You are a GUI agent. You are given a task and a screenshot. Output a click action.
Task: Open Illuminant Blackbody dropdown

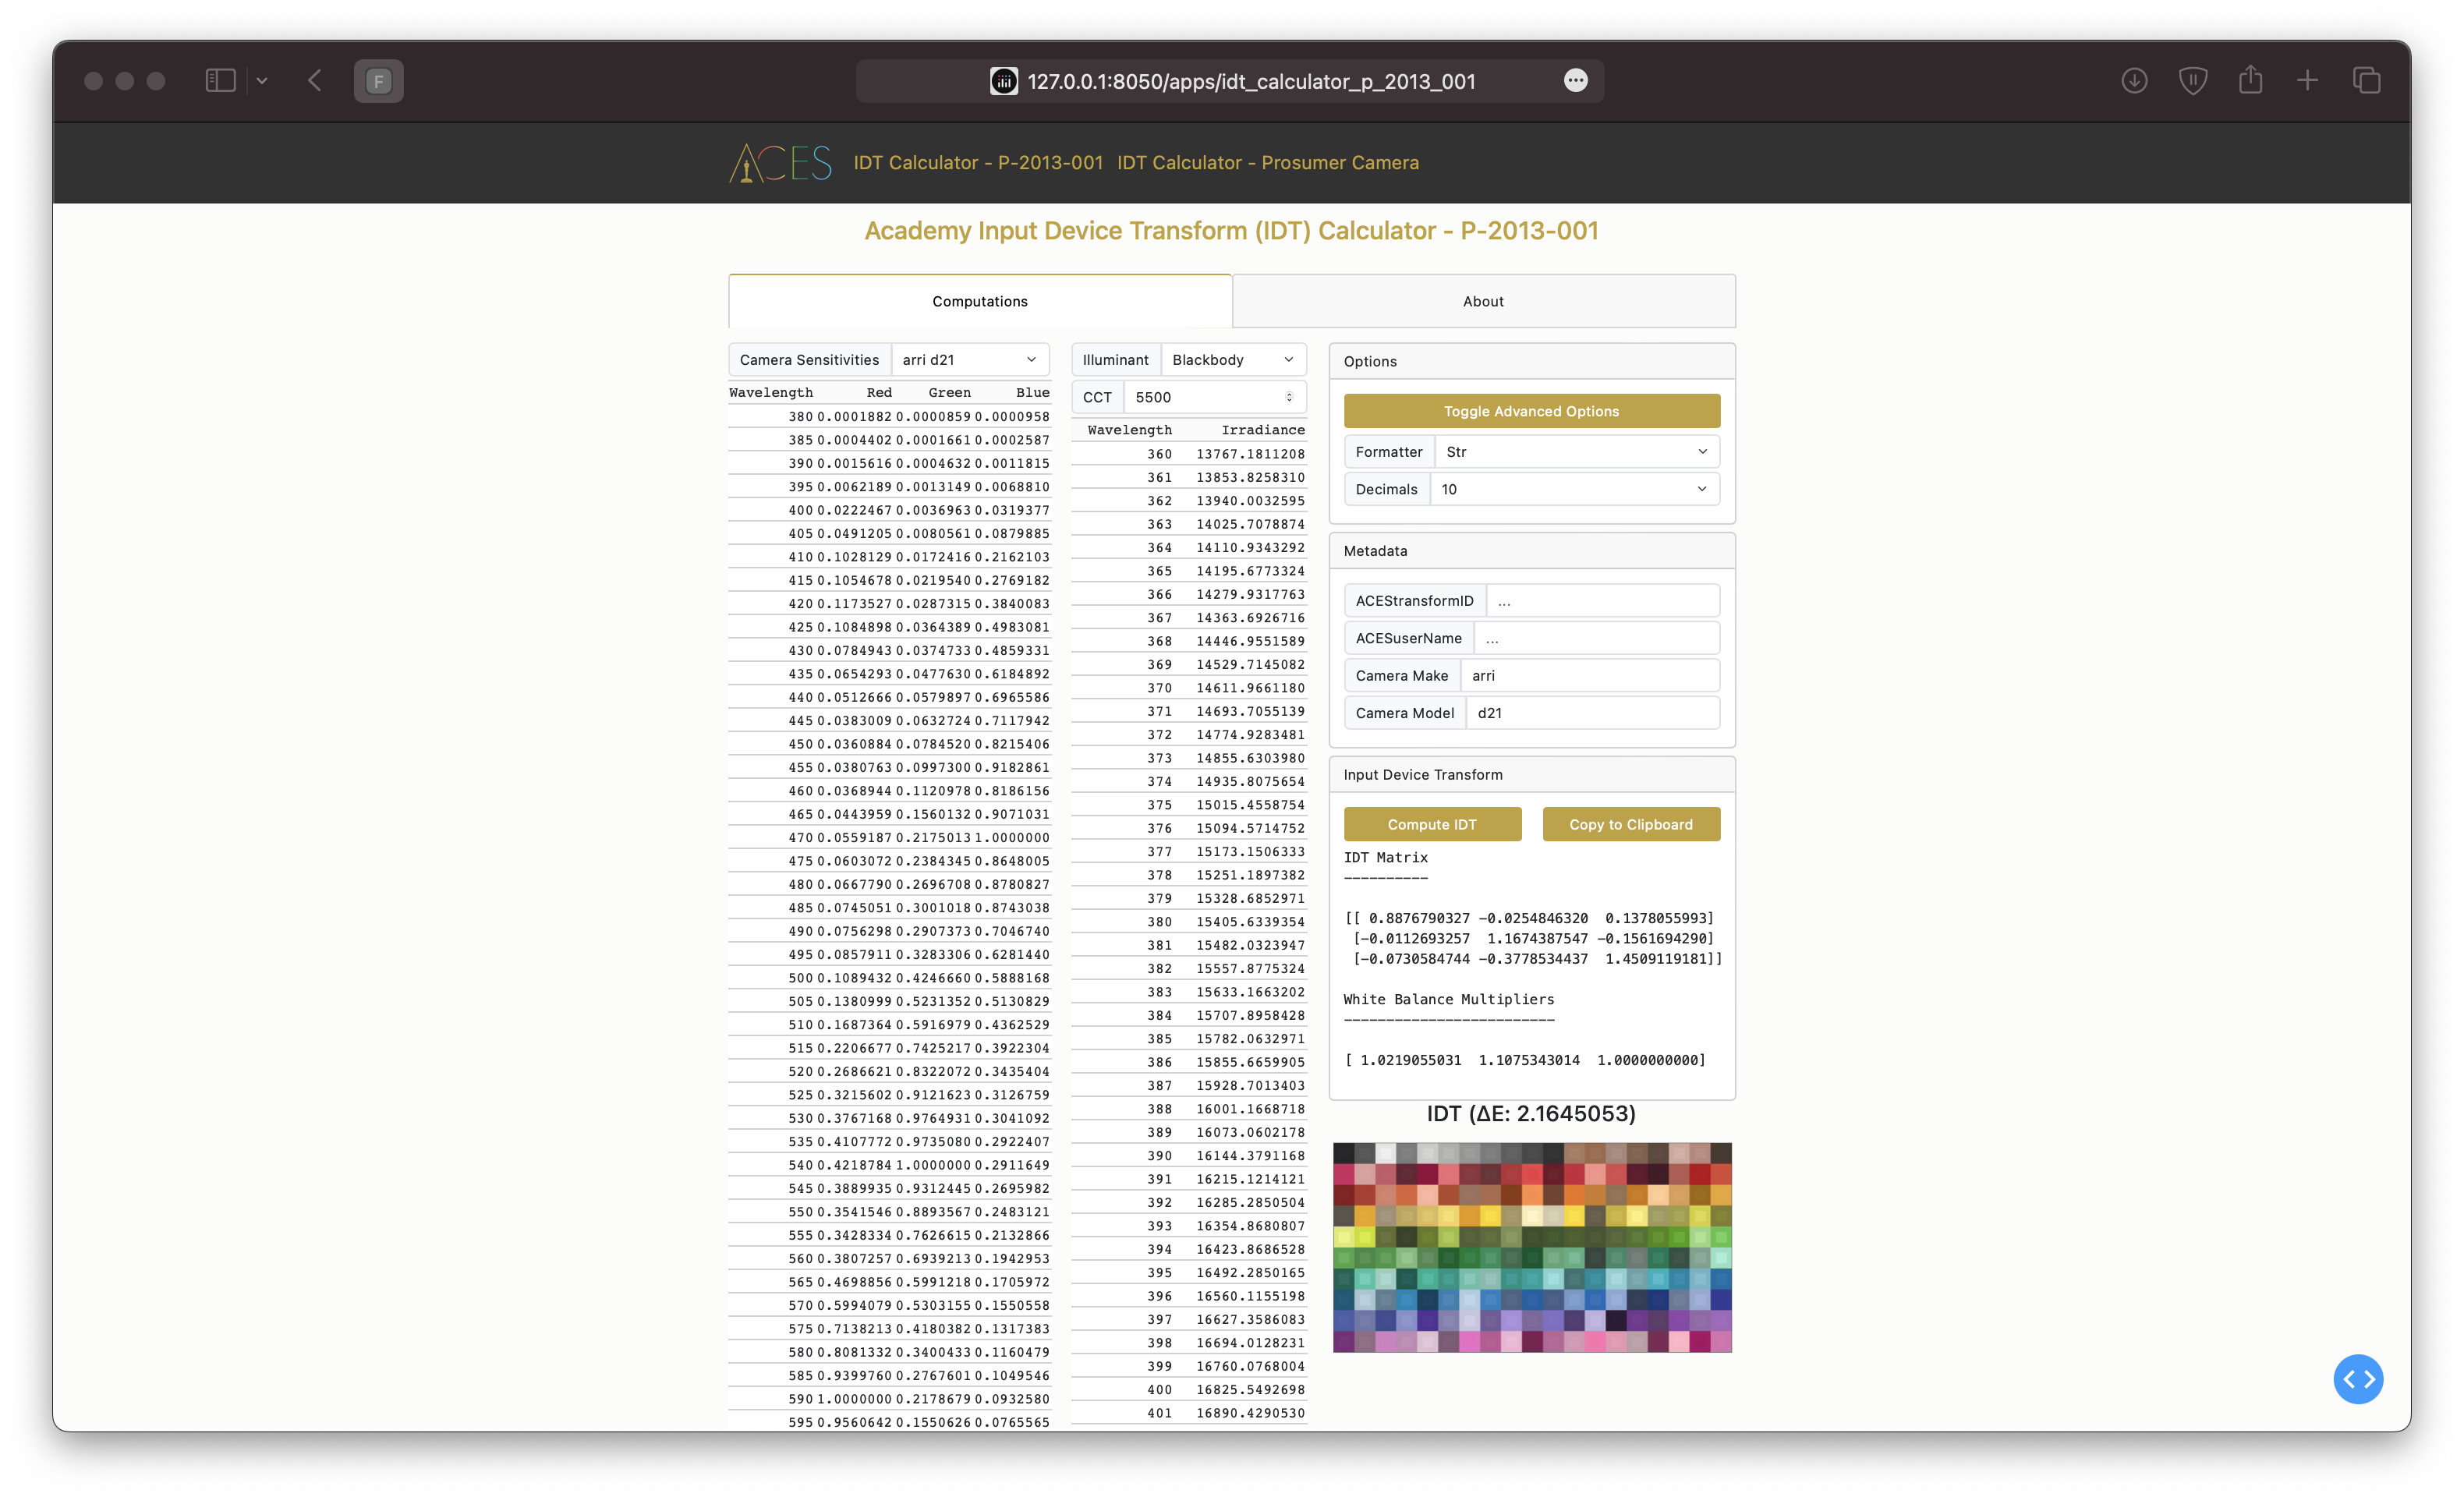[1232, 360]
